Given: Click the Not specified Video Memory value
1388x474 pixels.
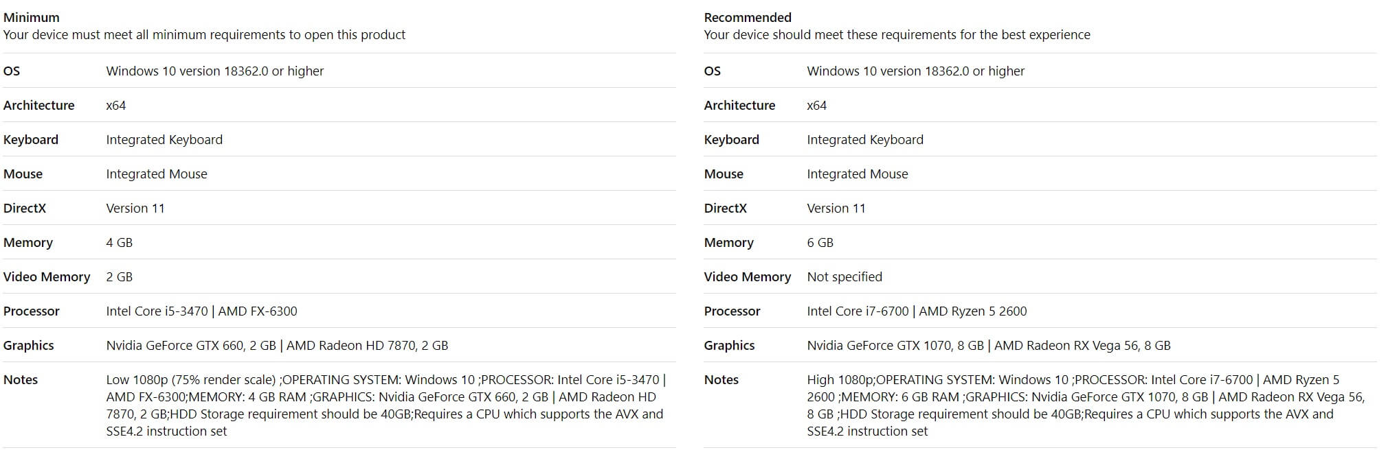Looking at the screenshot, I should (844, 276).
